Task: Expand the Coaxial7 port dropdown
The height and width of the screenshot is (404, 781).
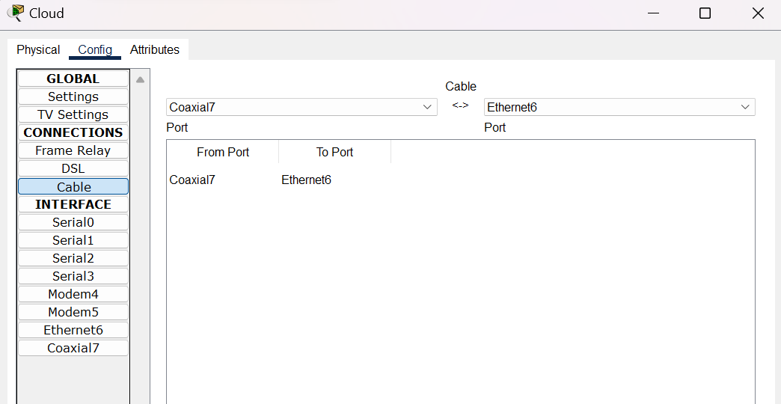Action: 301,107
